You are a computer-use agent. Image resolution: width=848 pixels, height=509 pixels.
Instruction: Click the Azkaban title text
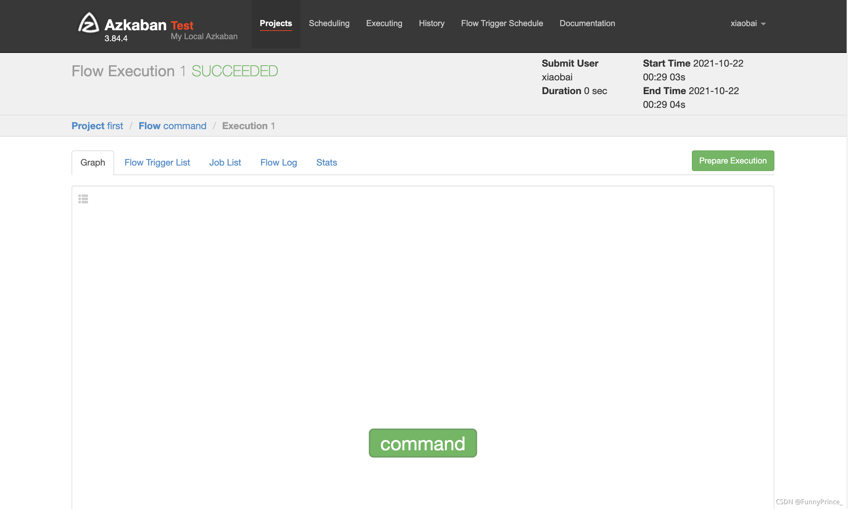pos(135,25)
